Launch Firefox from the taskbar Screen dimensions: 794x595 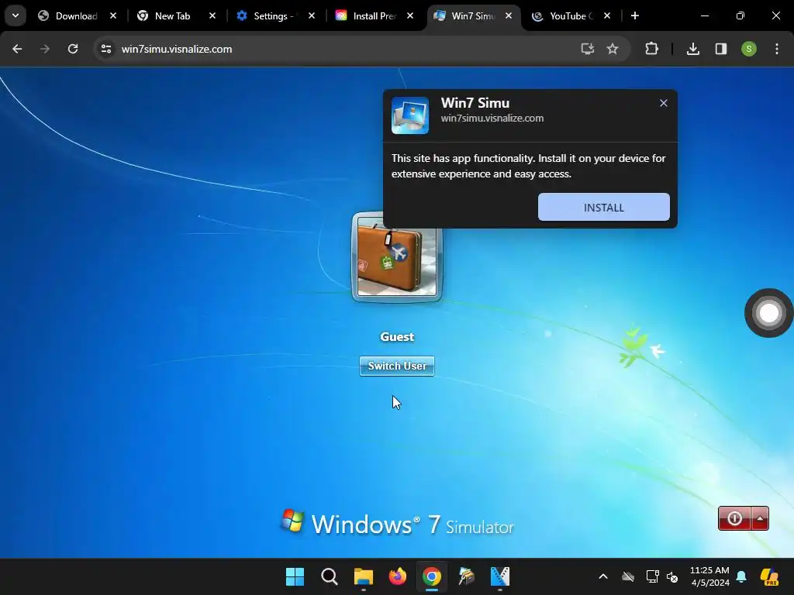[x=398, y=576]
